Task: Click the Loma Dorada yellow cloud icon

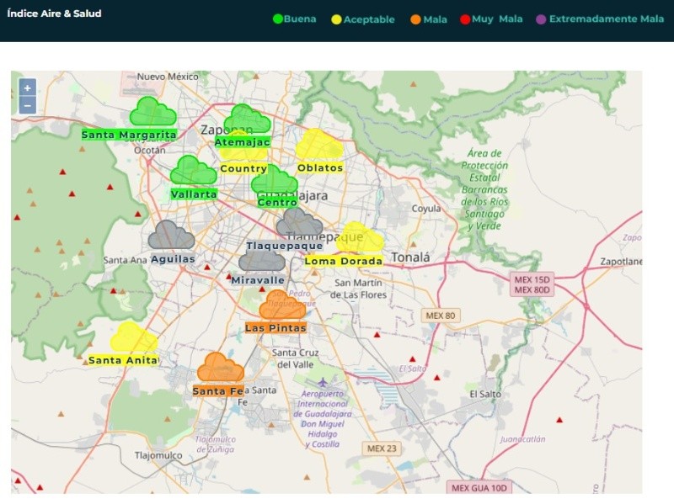Action: pos(361,238)
